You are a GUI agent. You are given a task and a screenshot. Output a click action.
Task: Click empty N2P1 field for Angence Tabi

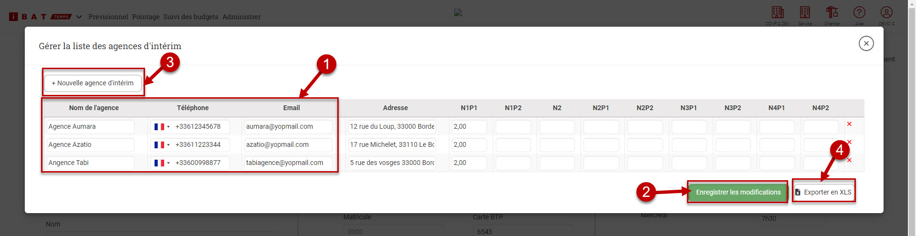click(x=601, y=163)
